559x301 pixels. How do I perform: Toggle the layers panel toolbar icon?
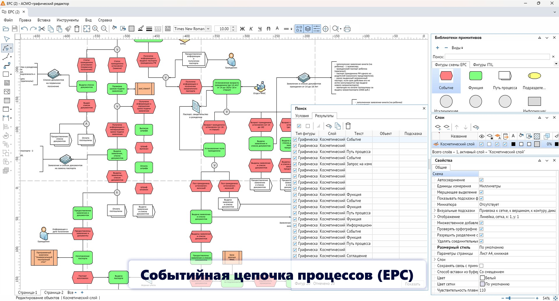[308, 29]
